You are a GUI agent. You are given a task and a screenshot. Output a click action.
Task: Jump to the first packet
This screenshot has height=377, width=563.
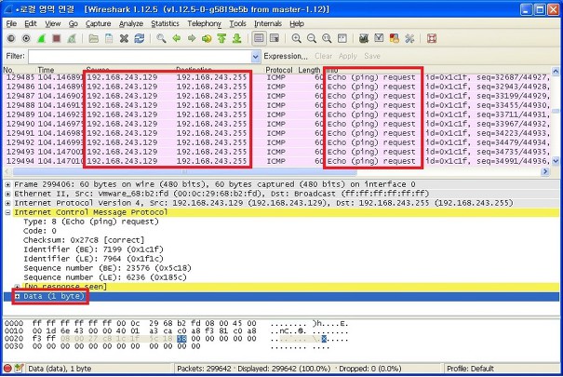(x=221, y=38)
